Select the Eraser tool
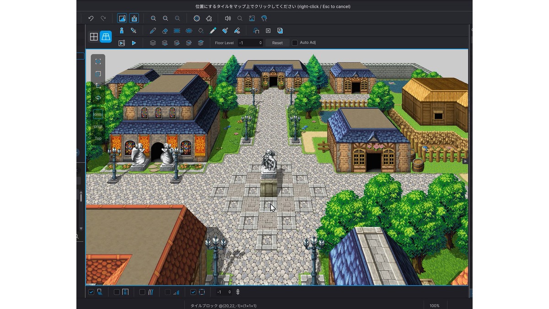The width and height of the screenshot is (549, 309). coord(165,31)
